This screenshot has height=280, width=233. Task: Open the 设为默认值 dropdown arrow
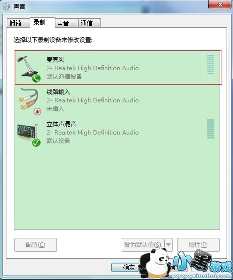click(x=168, y=245)
